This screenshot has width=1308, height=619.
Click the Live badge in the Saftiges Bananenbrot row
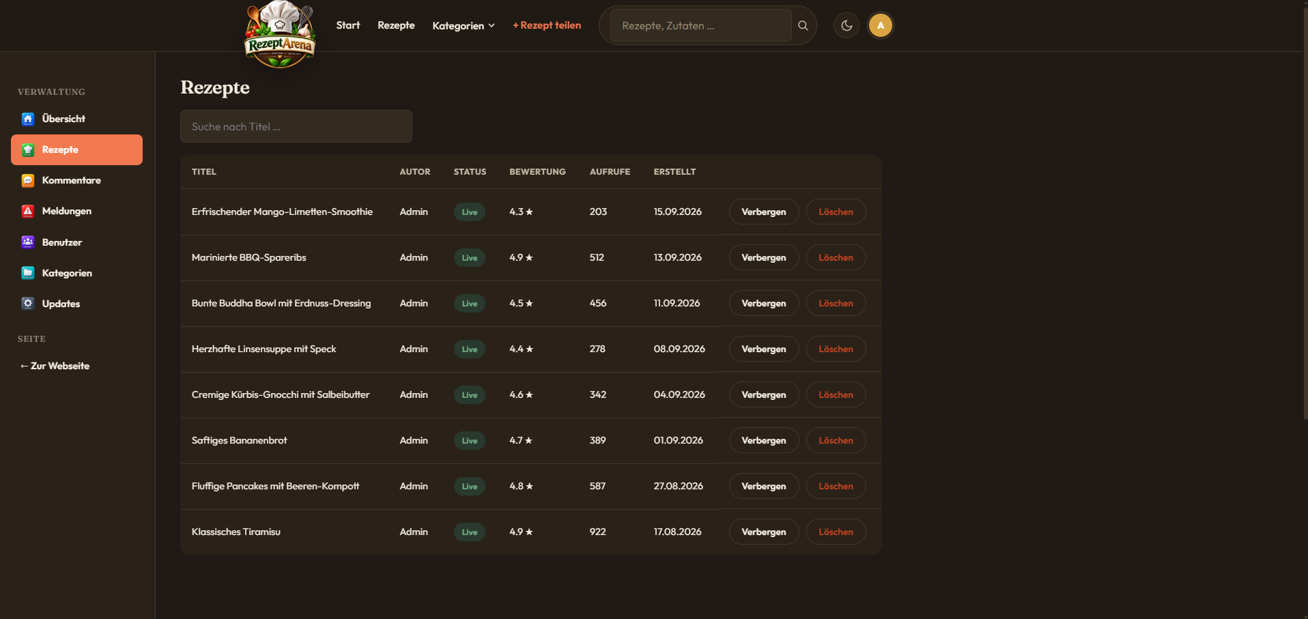point(470,440)
